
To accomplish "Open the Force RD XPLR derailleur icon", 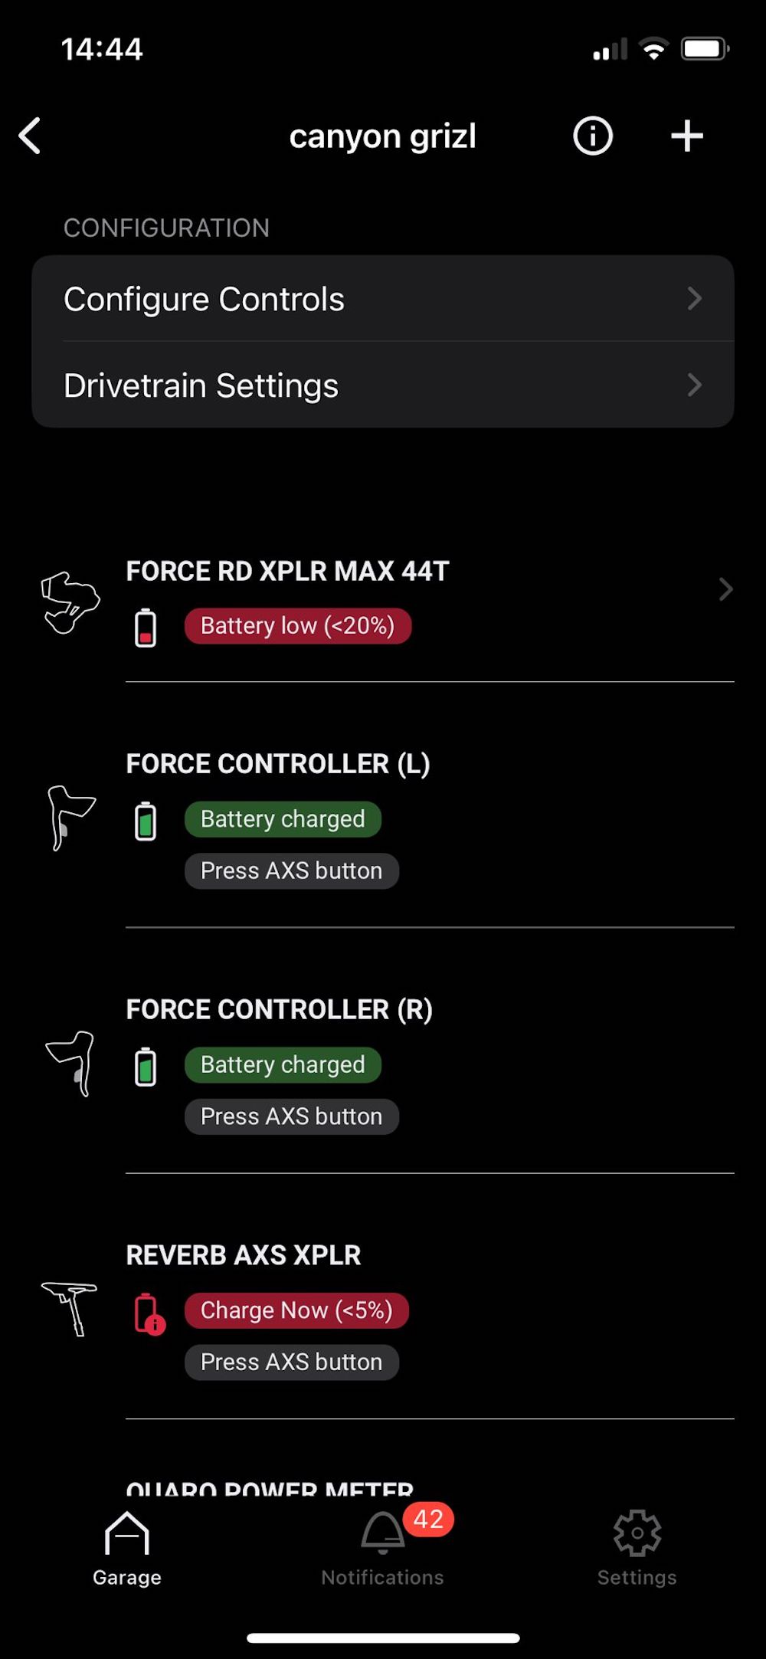I will 71,602.
